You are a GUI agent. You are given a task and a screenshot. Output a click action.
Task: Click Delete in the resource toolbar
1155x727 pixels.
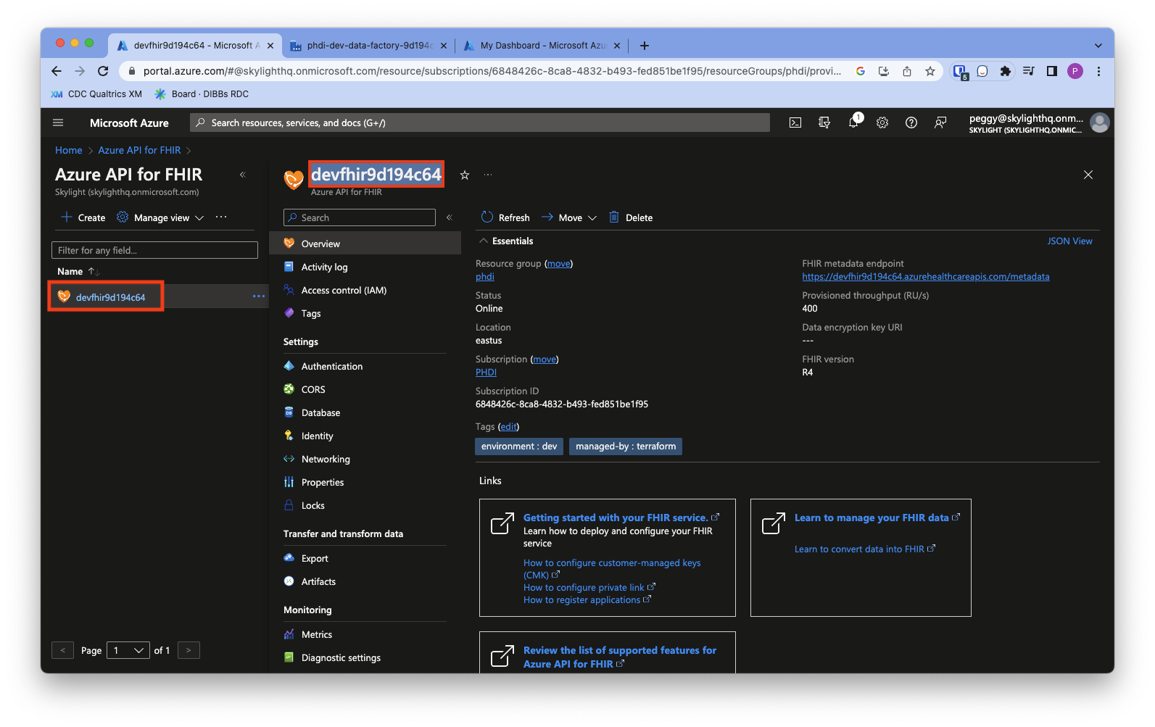pyautogui.click(x=631, y=217)
